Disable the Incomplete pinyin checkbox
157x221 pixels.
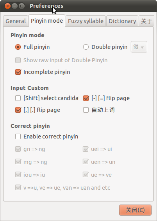click(43, 72)
